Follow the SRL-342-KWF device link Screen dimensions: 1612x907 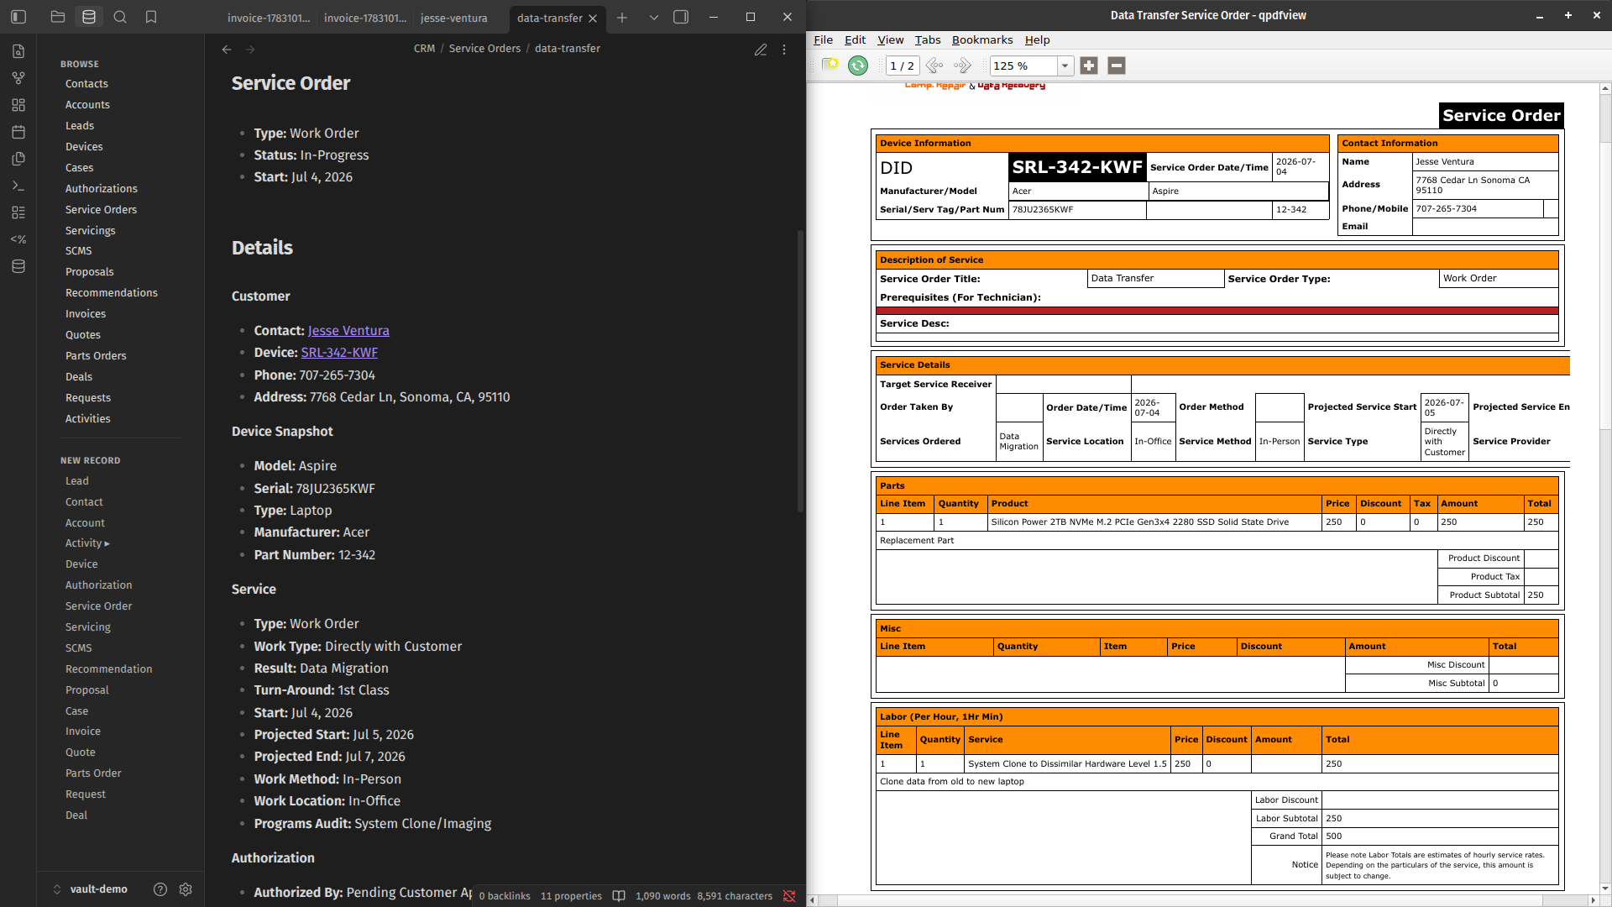[x=339, y=353]
